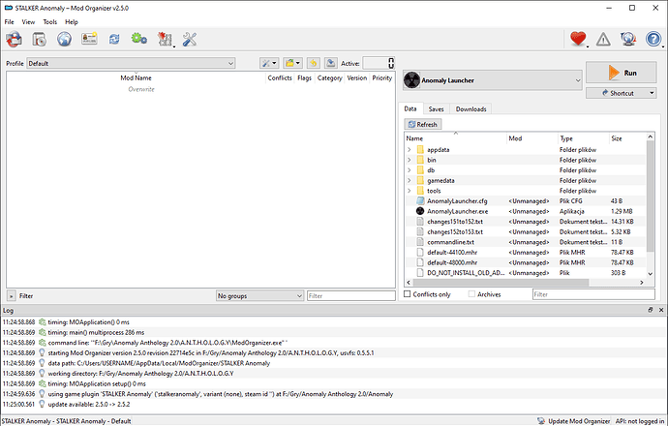
Task: Open the Executables gears icon
Action: tap(138, 40)
